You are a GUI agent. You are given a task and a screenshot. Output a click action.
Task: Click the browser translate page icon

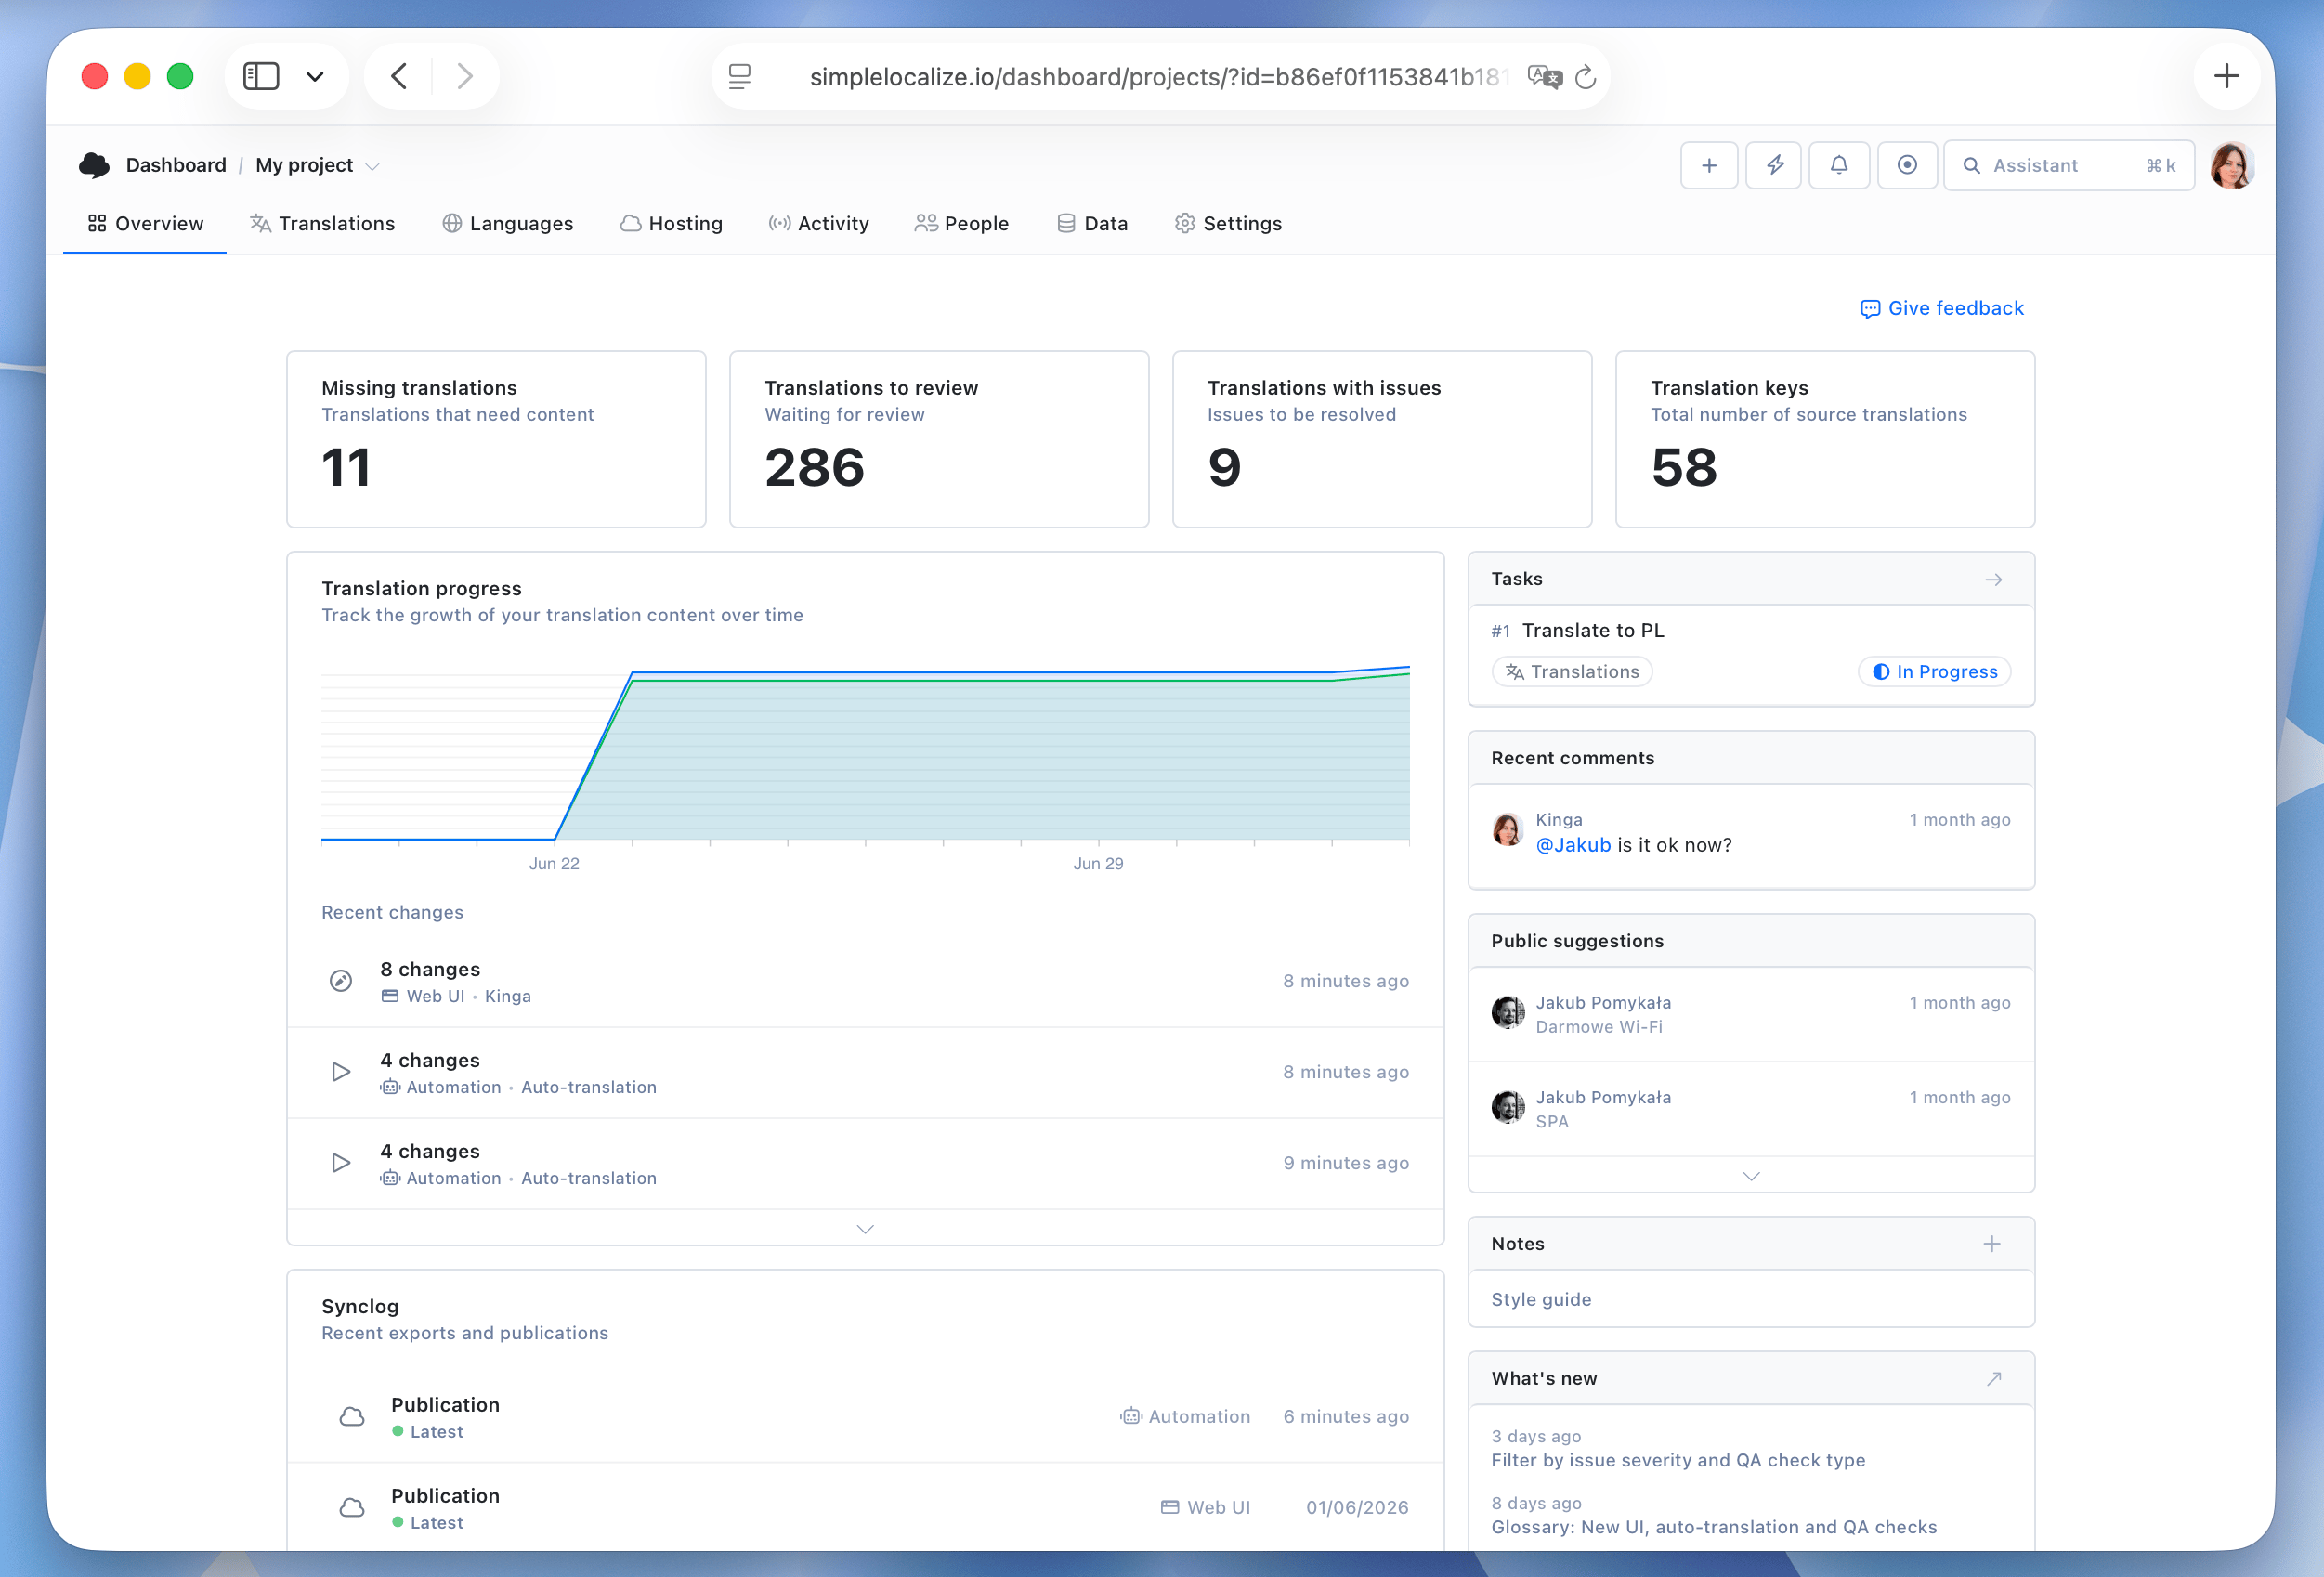1544,77
